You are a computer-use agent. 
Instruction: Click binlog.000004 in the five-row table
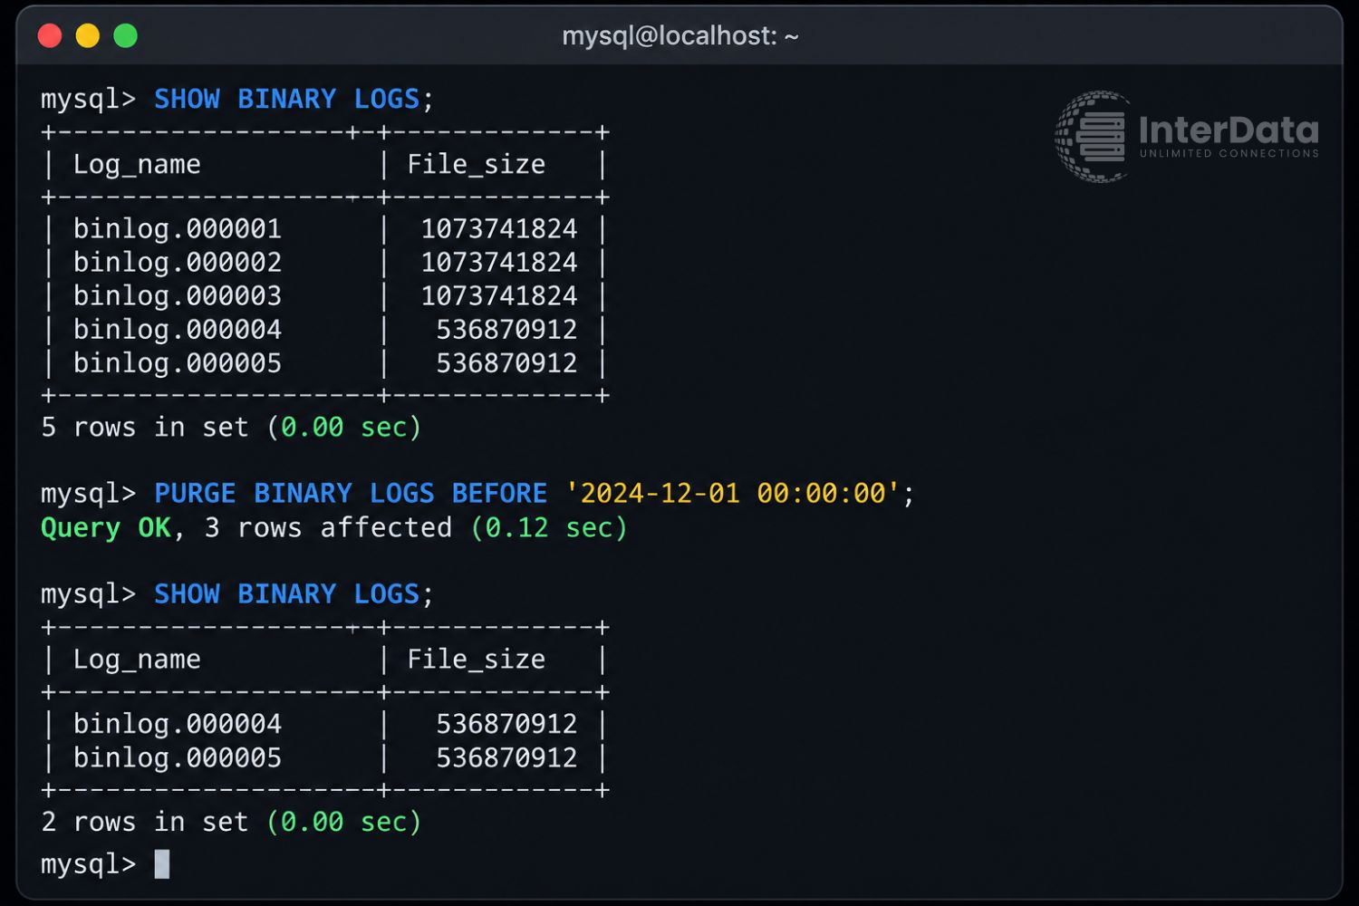[178, 330]
